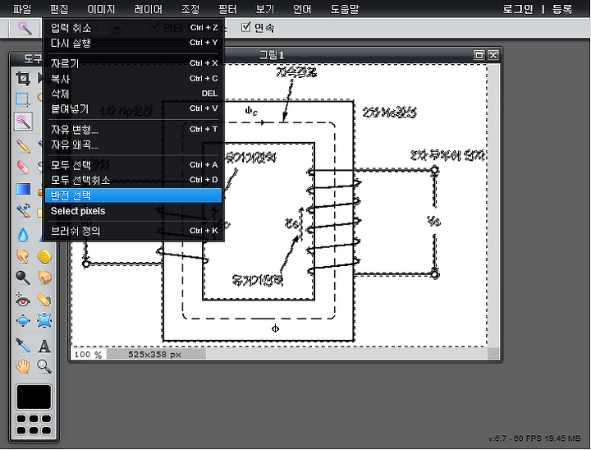Screen dimensions: 591x450
Task: Click the 등록 link
Action: click(562, 9)
